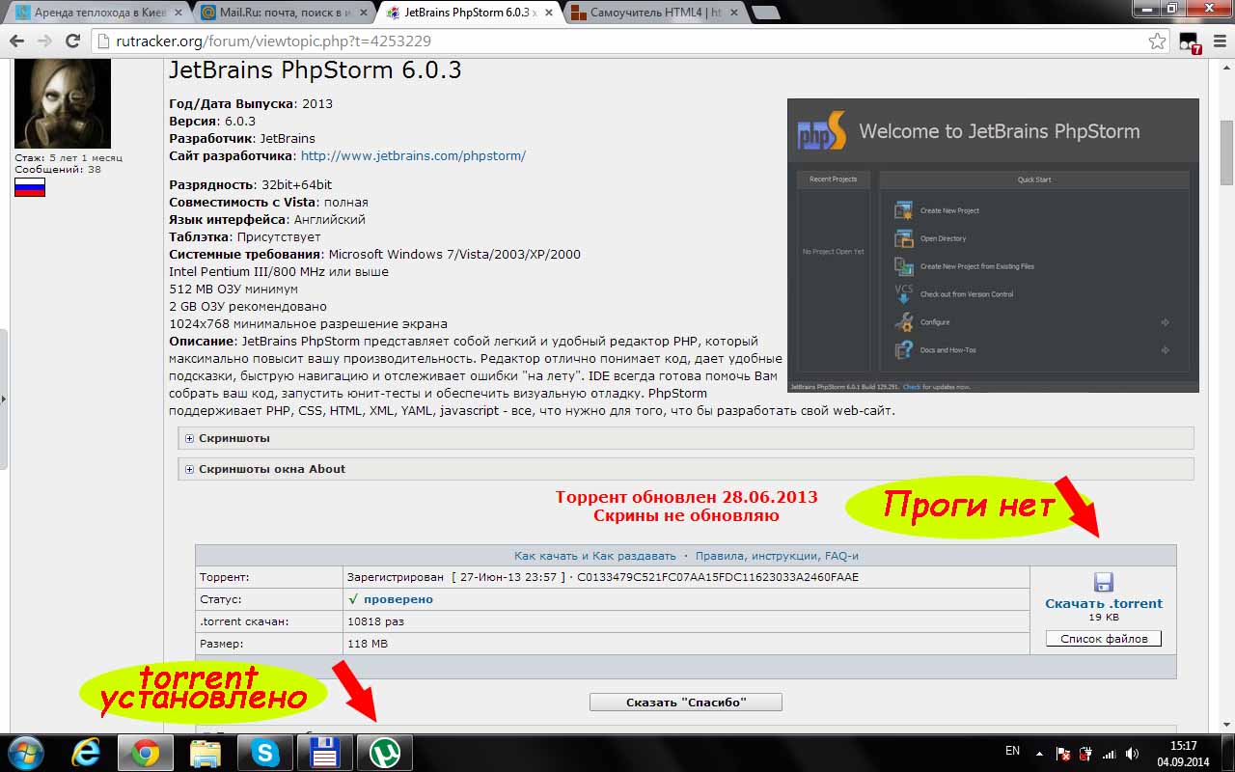Open the jetbrains.com/phpstorm developer link

tap(413, 155)
